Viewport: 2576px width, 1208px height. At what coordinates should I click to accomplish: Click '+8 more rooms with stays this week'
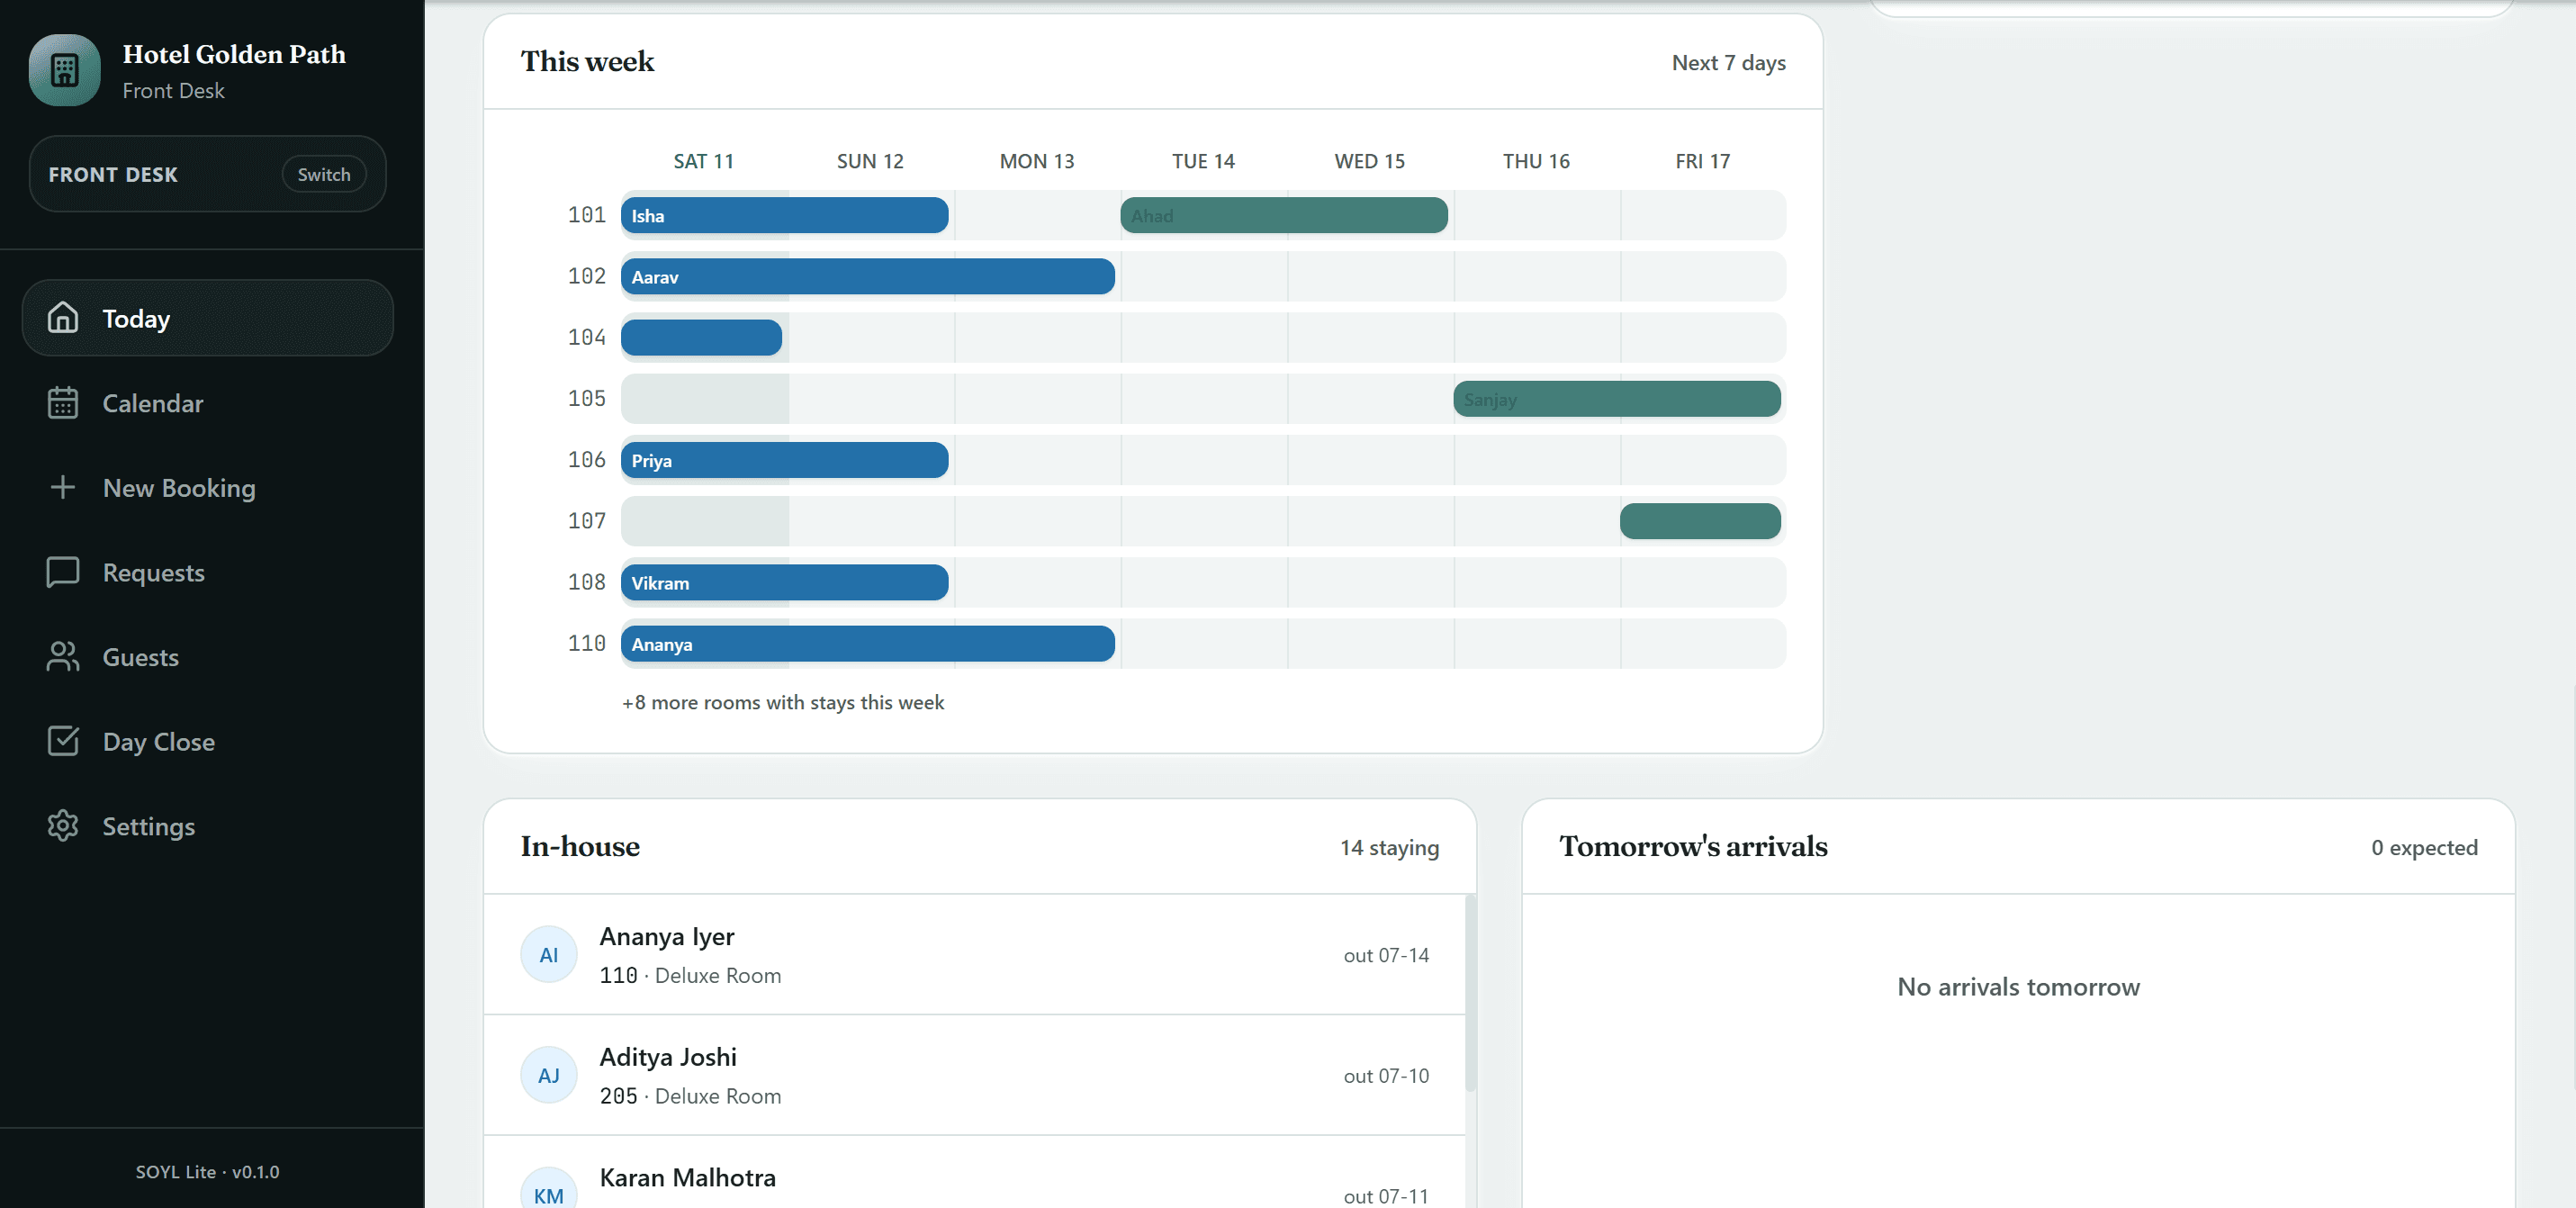coord(783,702)
